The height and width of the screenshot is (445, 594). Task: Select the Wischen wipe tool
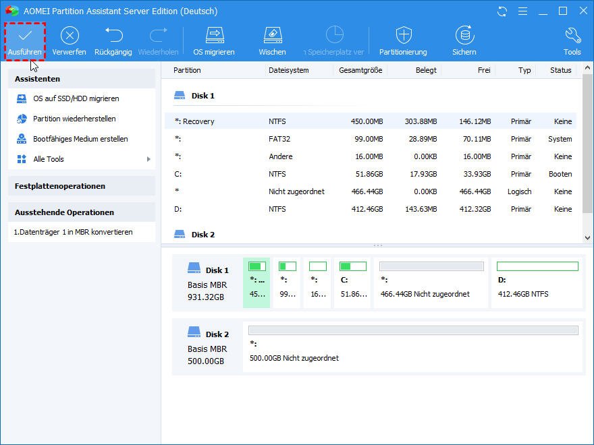coord(272,36)
